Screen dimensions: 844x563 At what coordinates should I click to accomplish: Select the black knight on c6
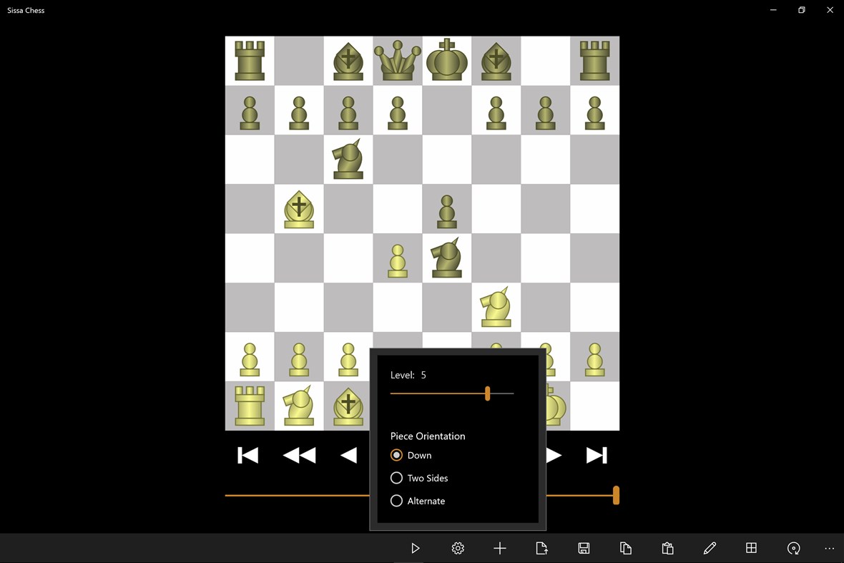[x=348, y=159]
